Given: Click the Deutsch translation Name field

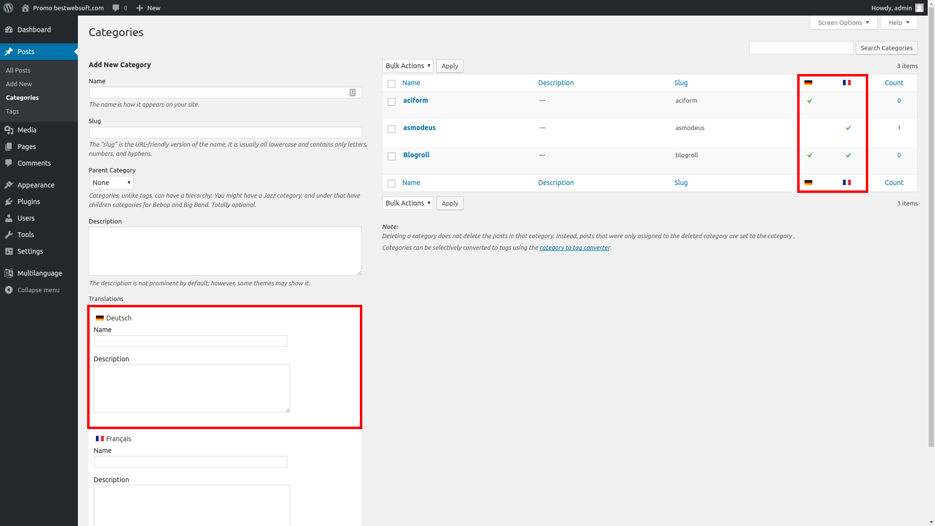Looking at the screenshot, I should click(190, 341).
